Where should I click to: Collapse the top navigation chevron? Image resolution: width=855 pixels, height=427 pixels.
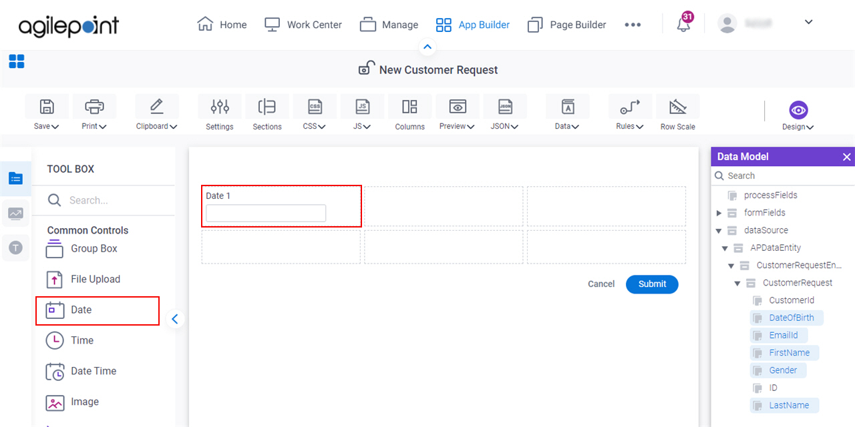427,47
